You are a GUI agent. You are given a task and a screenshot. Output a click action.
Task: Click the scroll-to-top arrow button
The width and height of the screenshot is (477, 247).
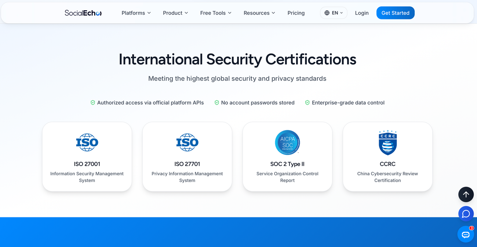tap(466, 194)
